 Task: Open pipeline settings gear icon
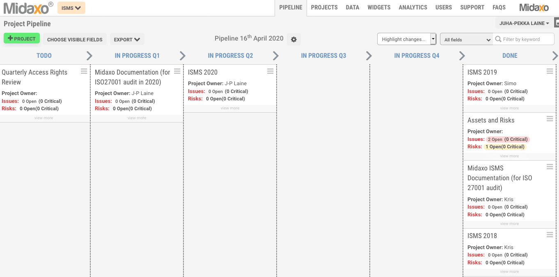[x=294, y=39]
